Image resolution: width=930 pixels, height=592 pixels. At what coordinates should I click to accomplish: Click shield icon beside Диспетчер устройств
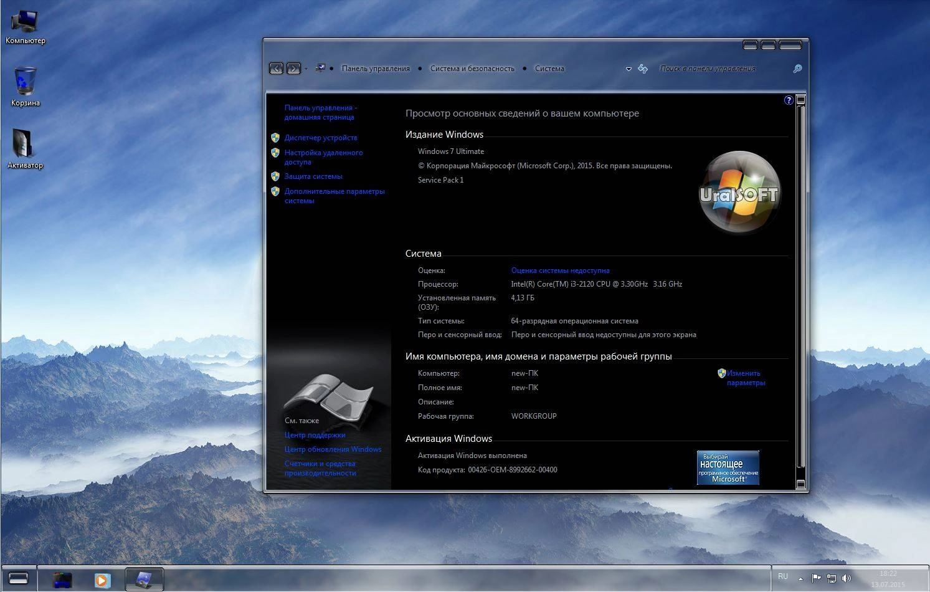point(275,138)
